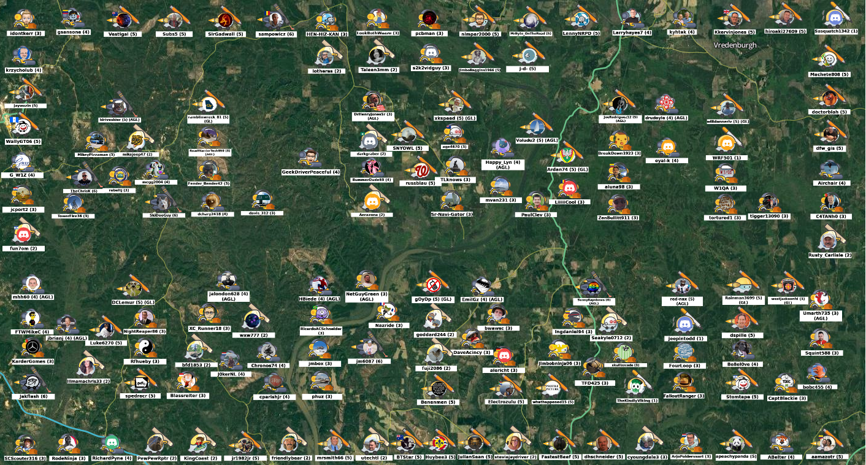Click the Sr-Navi-Gator (3) label

click(x=451, y=215)
